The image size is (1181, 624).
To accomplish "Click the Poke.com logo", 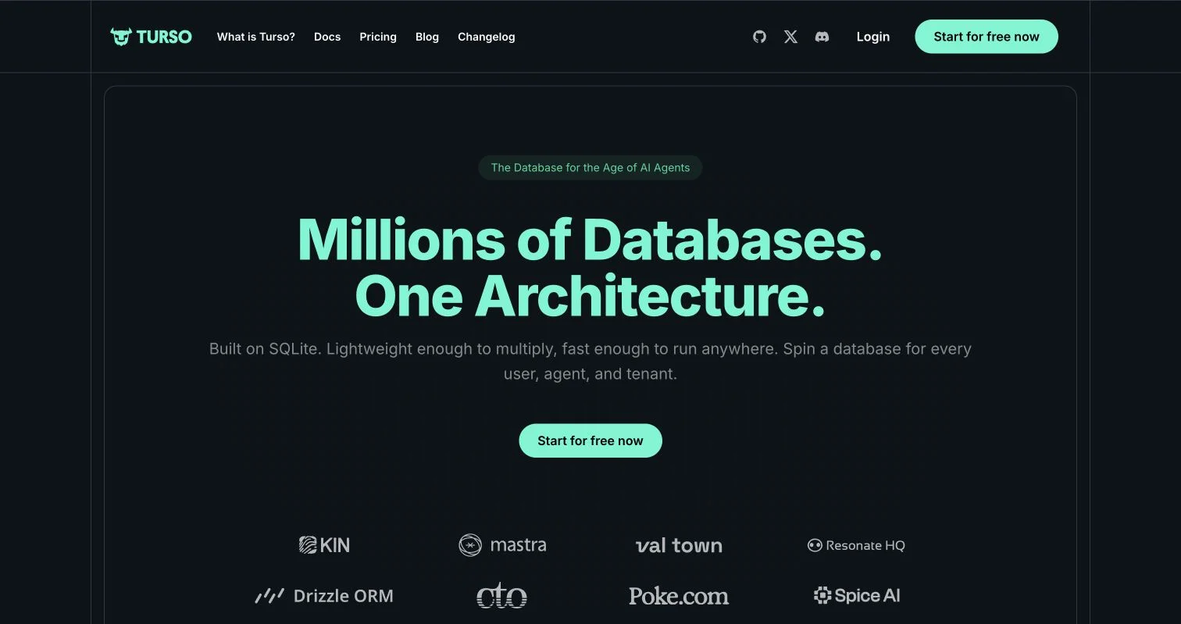I will (x=679, y=596).
